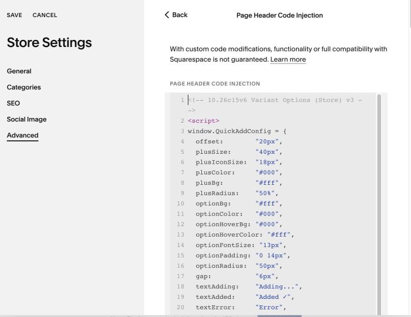Click the window.QuickAddConfig line
411x317 pixels.
(237, 131)
